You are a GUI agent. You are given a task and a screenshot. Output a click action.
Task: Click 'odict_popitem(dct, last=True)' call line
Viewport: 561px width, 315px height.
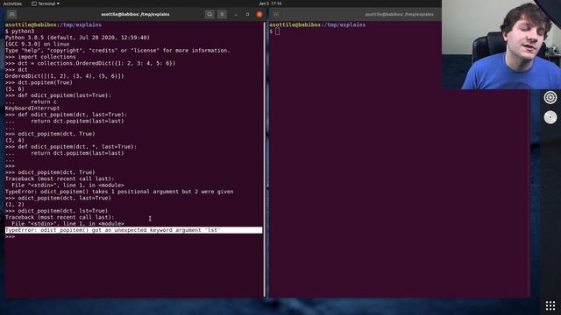[x=58, y=199]
